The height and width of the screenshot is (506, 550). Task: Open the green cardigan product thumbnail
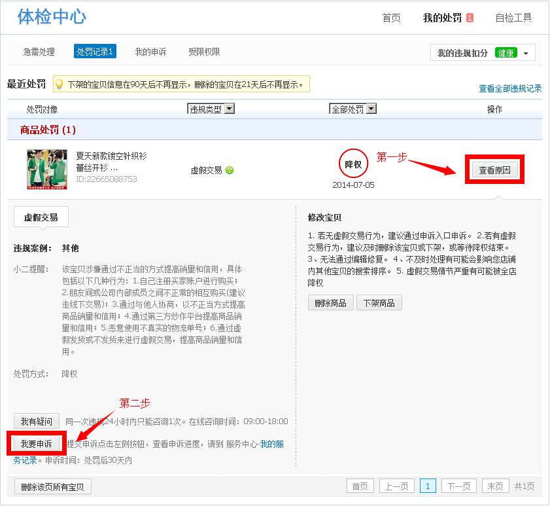pyautogui.click(x=47, y=170)
